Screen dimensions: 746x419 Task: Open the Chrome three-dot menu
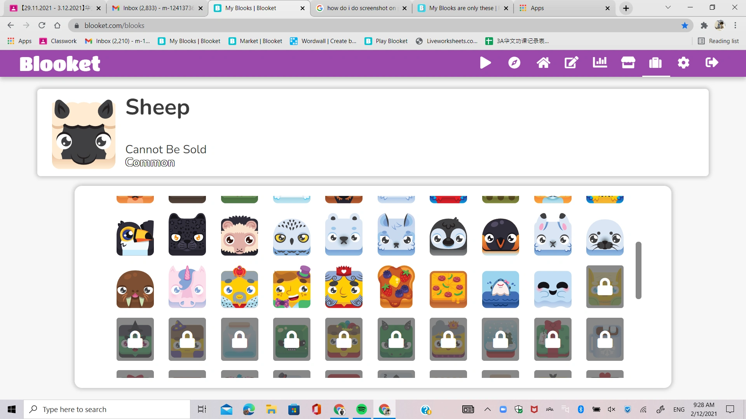coord(735,25)
